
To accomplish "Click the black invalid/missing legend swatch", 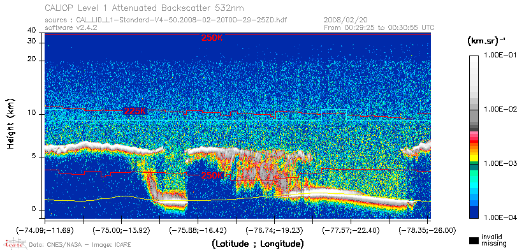I will coord(474,241).
